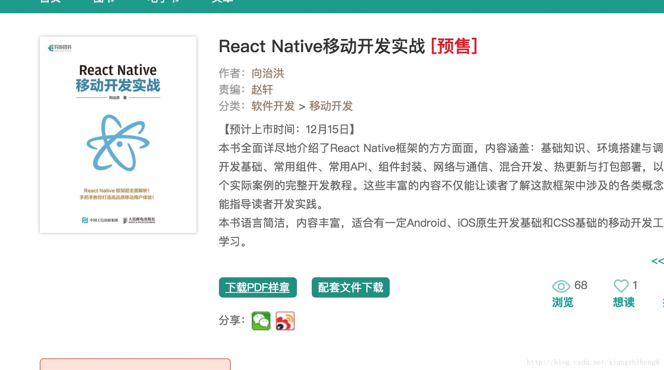Share the book via Weibo icon
This screenshot has width=664, height=370.
pyautogui.click(x=285, y=321)
